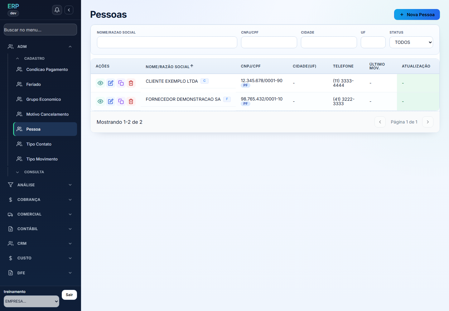Click the ADM people icon in the sidebar
Image resolution: width=449 pixels, height=311 pixels.
[11, 47]
